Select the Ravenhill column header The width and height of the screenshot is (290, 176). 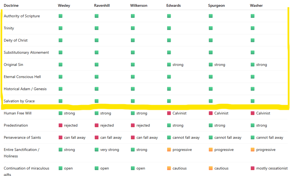click(102, 5)
